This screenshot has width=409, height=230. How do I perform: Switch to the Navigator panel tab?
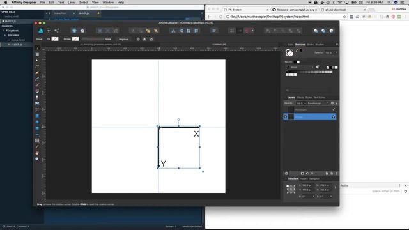[314, 179]
